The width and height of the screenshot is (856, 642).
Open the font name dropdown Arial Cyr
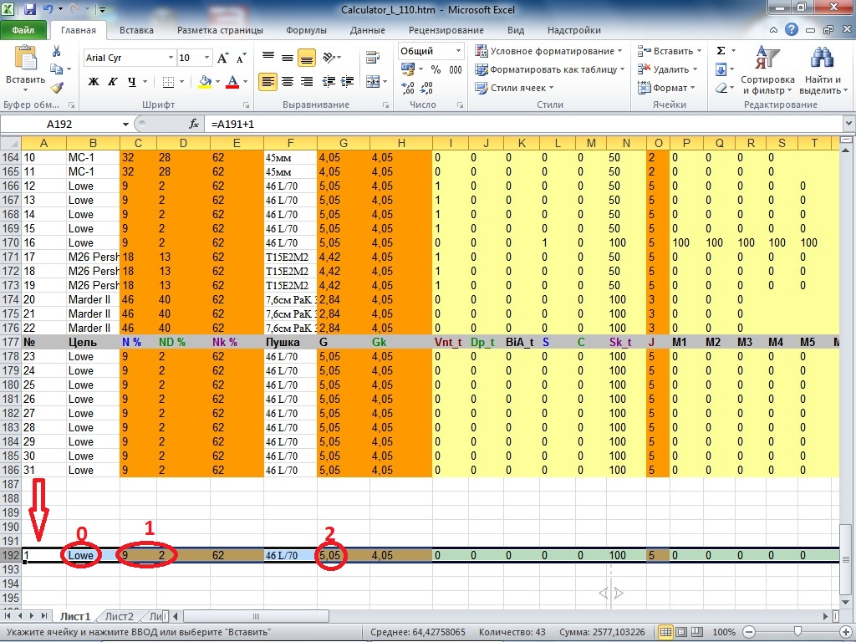(171, 58)
